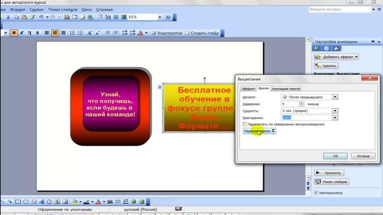Click Удалить in the animation pane

pyautogui.click(x=326, y=66)
